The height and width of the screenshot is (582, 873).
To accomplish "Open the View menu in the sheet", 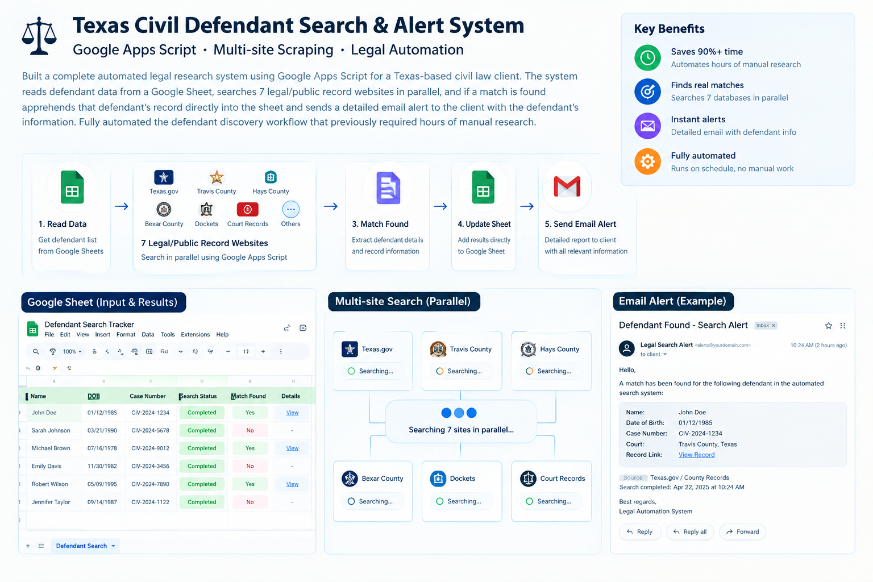I will pos(83,335).
